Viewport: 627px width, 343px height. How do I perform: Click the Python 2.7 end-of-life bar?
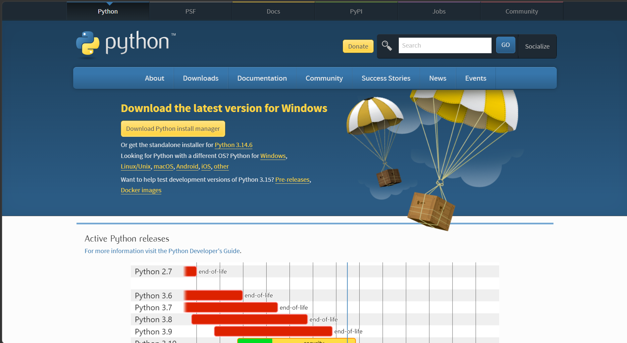(190, 271)
